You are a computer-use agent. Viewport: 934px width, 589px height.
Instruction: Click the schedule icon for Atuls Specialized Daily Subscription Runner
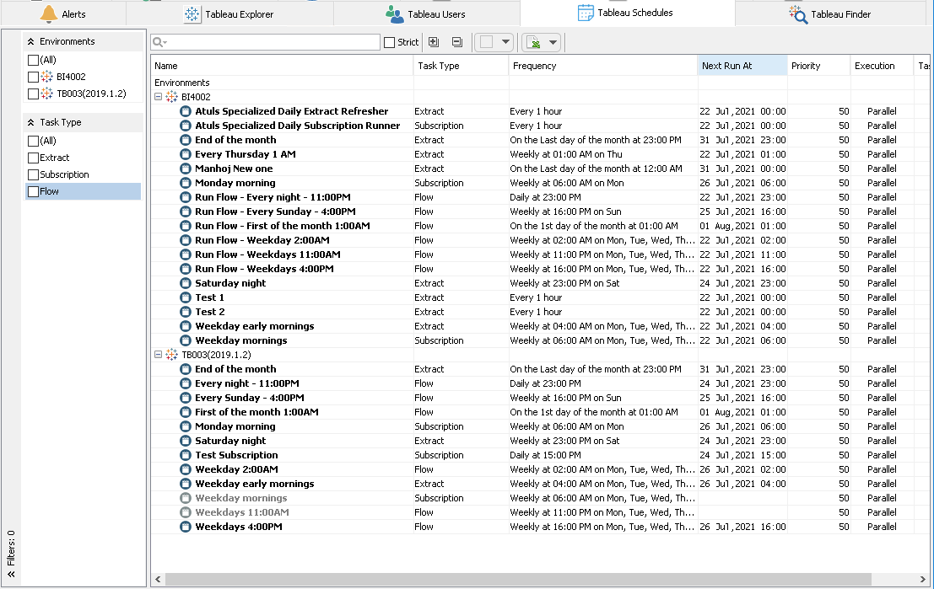tap(186, 126)
